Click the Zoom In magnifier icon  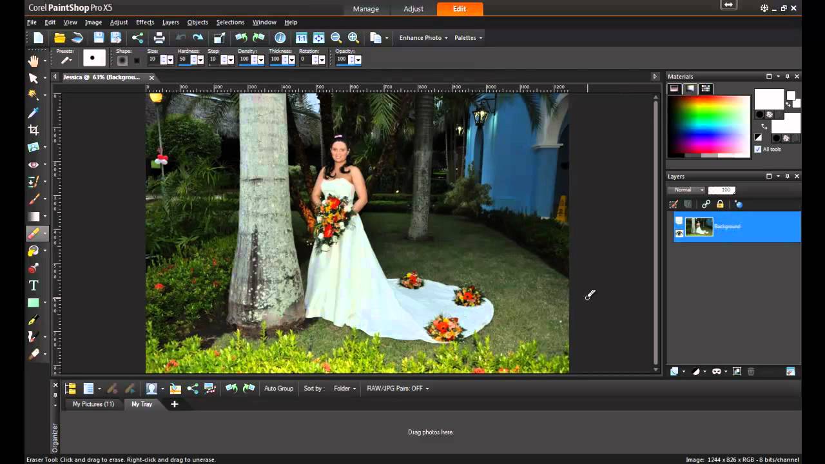pyautogui.click(x=353, y=38)
